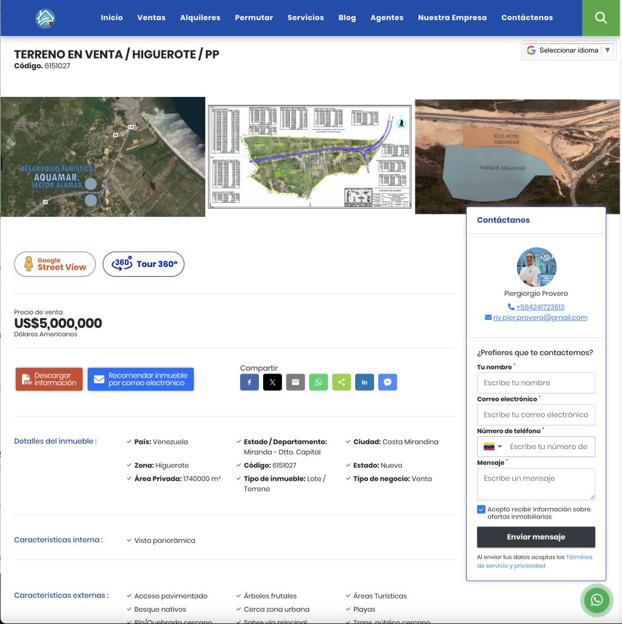Click 'Cerca zona urbana' feature text

[277, 609]
